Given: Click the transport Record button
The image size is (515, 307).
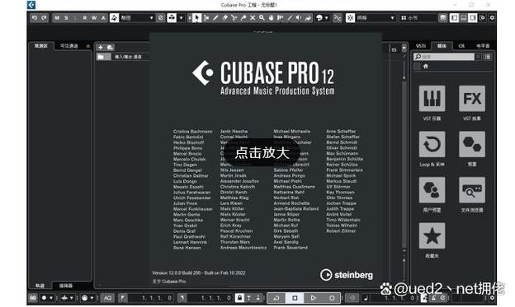Looking at the screenshot, I should (x=332, y=298).
